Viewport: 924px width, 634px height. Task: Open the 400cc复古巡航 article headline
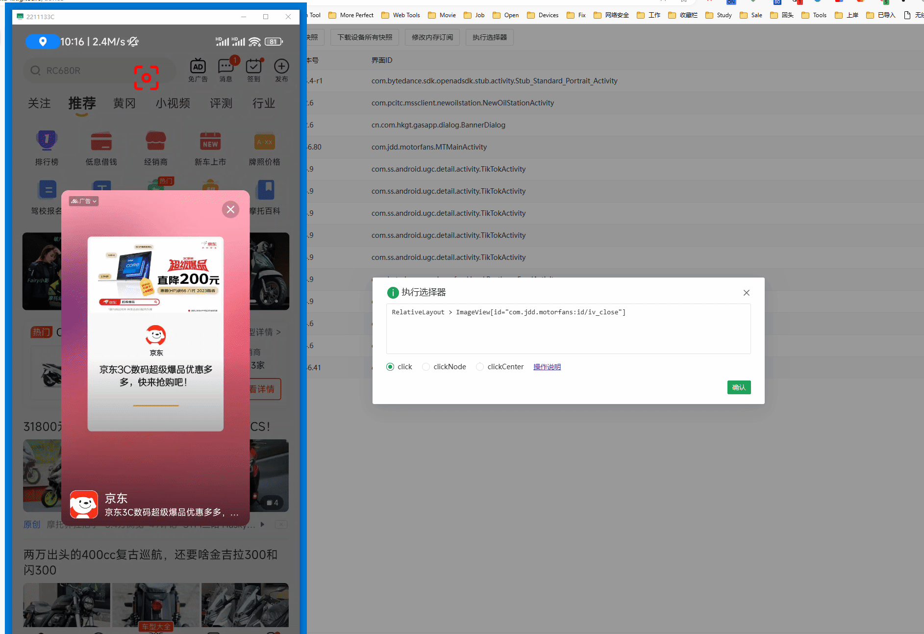pyautogui.click(x=150, y=562)
